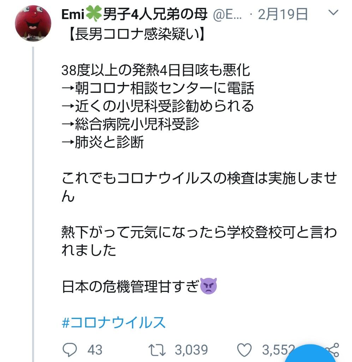Open the Emi 男子4人兄弟の母 profile name

134,14
